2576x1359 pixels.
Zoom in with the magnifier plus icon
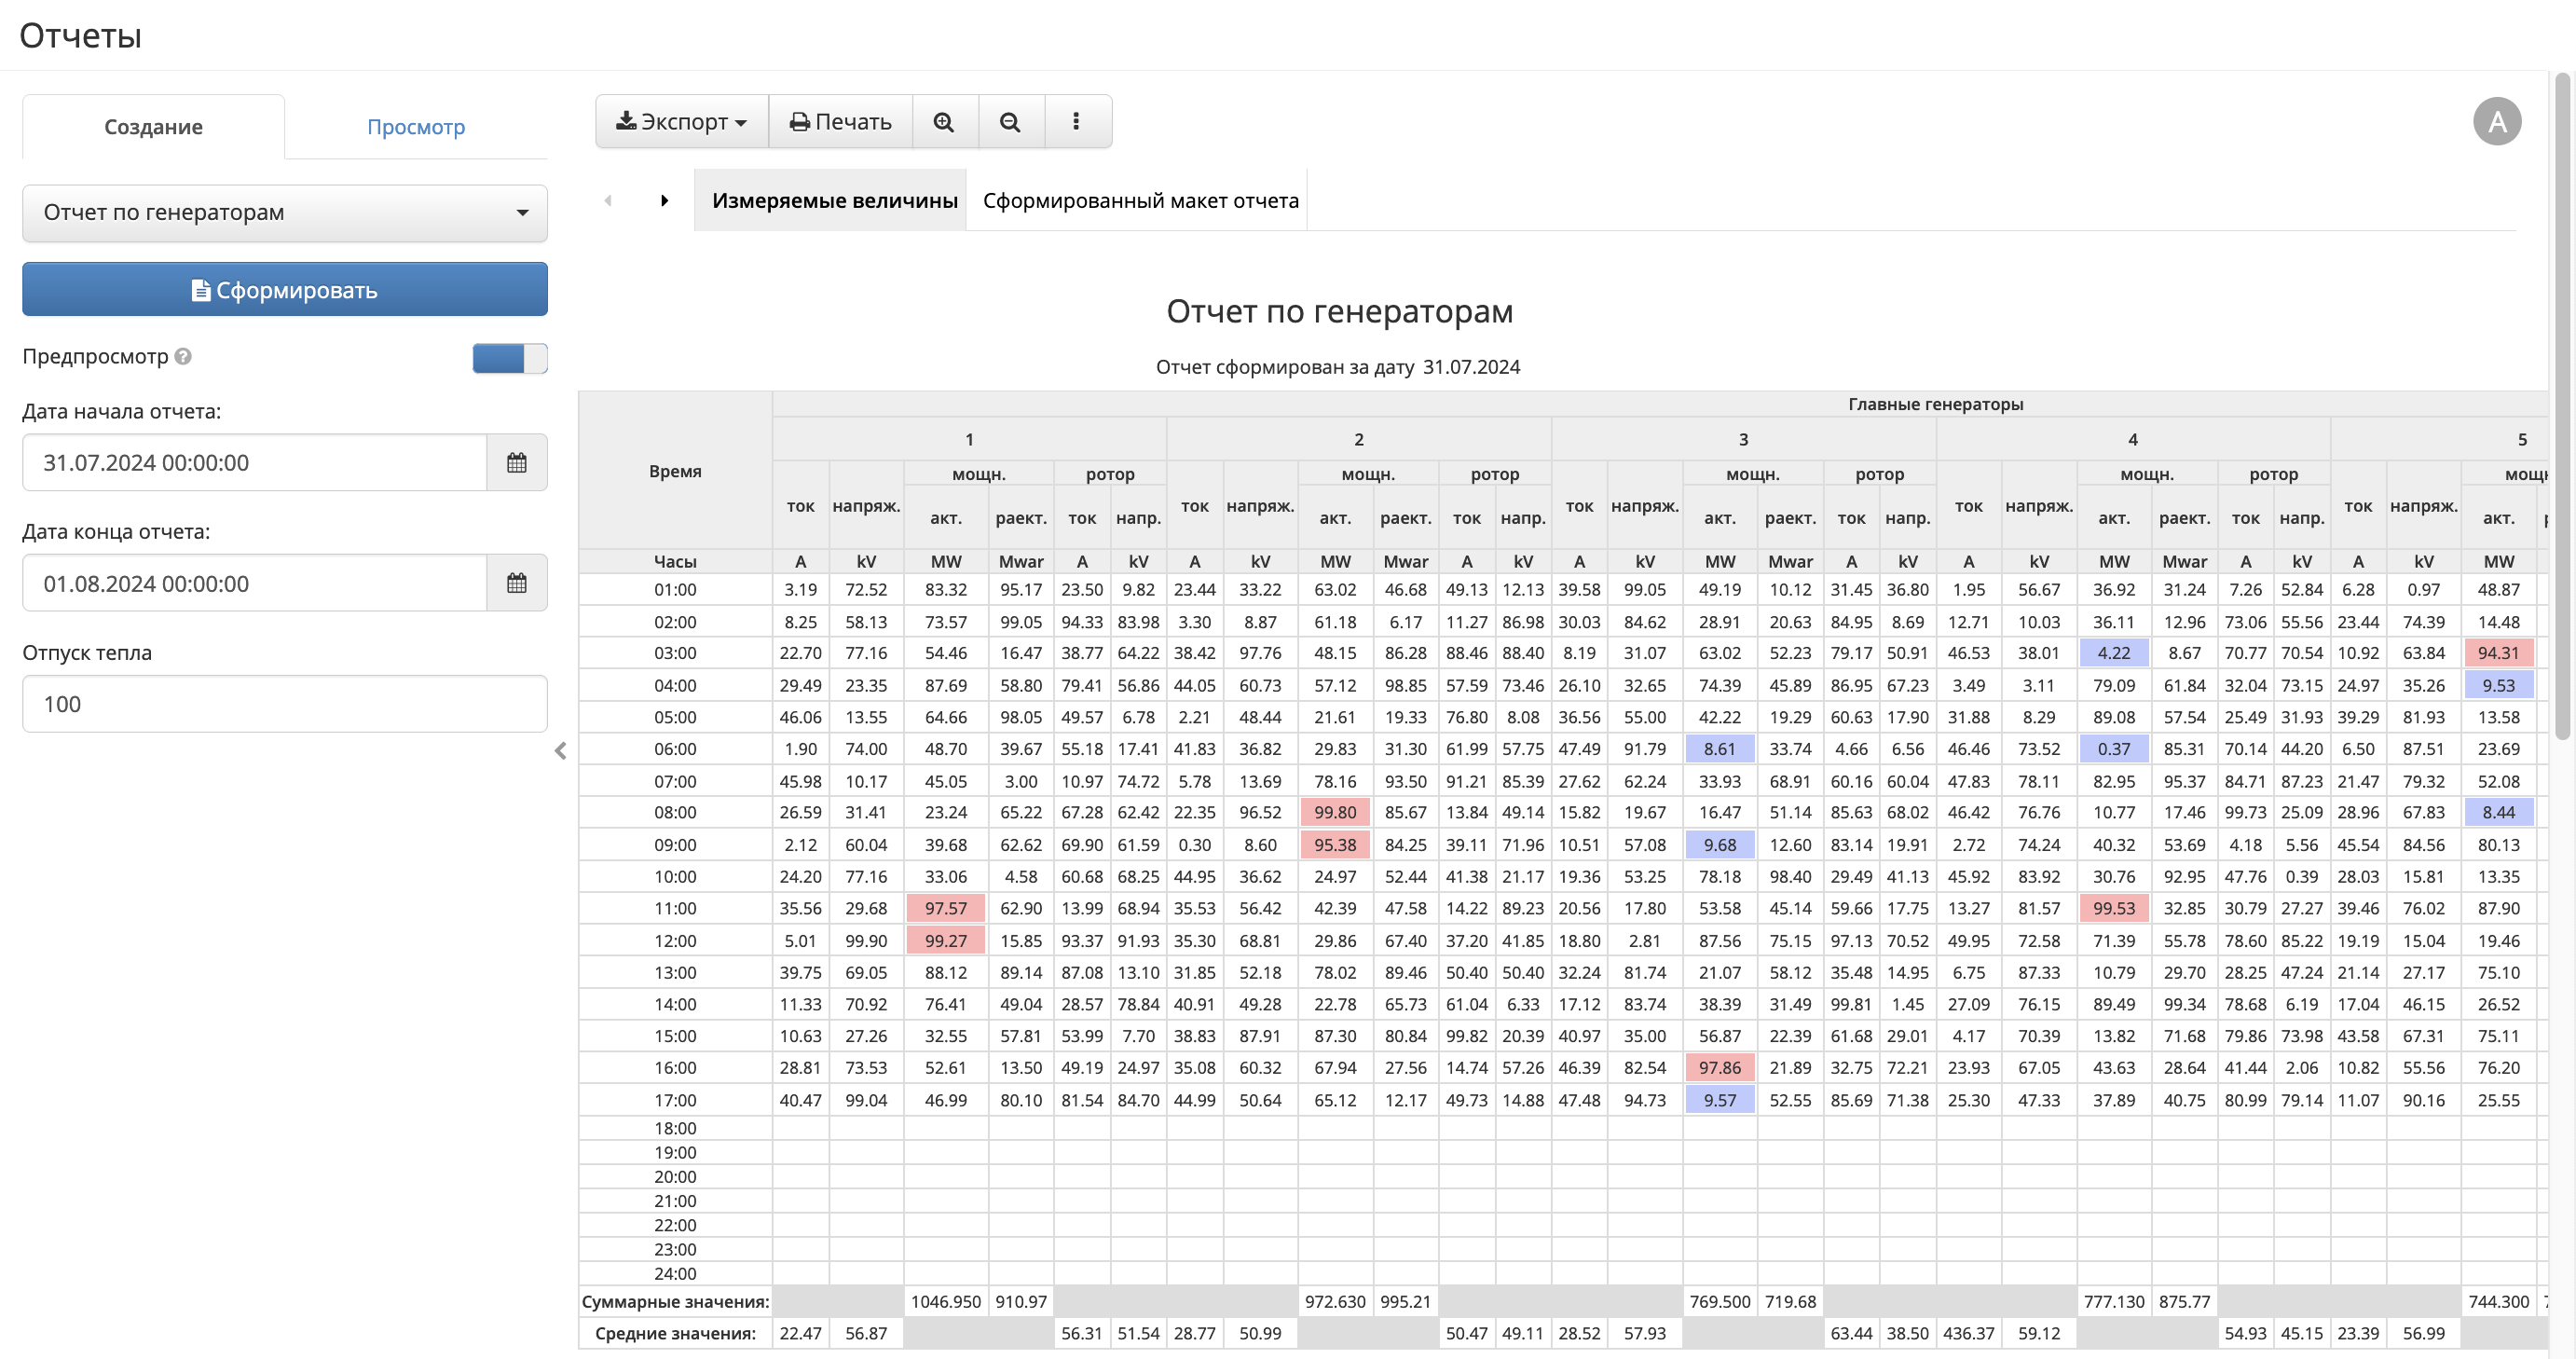tap(944, 122)
